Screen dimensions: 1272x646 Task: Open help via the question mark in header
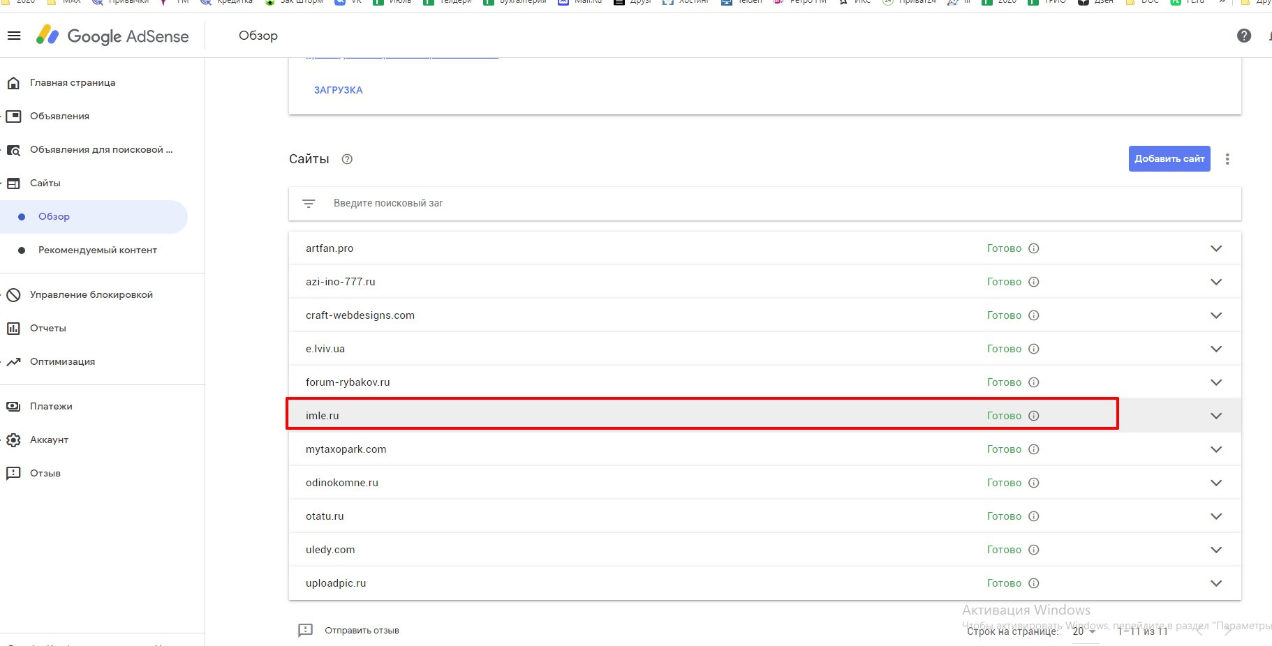[x=1244, y=36]
